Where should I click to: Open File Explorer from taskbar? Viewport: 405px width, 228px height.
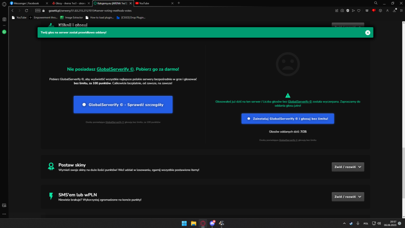[x=194, y=224]
